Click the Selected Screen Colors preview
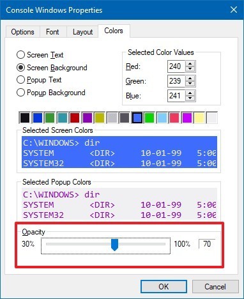Screen dimensions: 244x299 [119, 152]
